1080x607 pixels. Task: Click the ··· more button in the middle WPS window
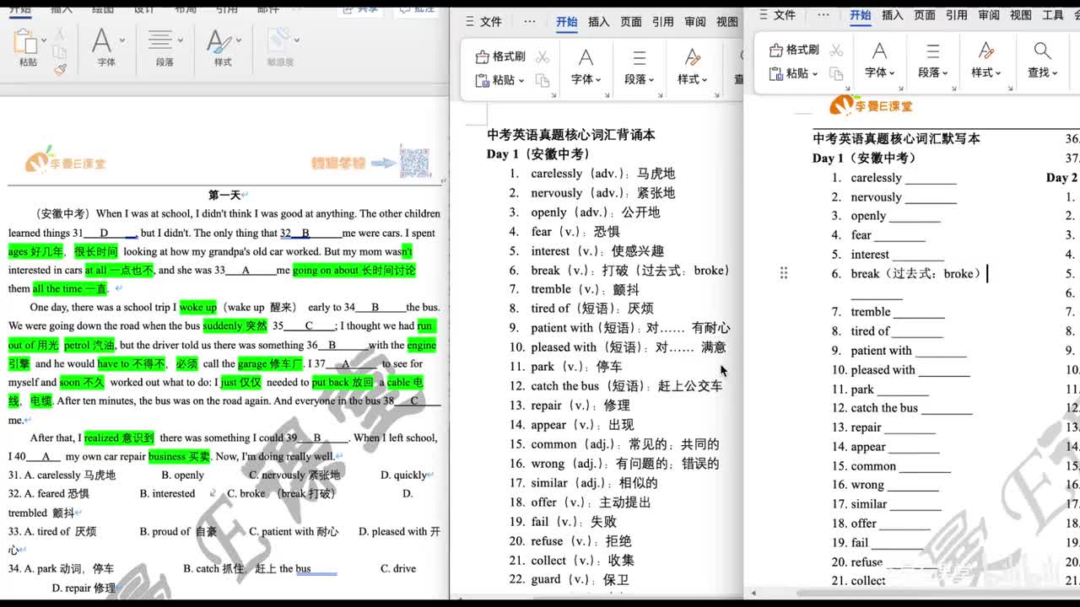[x=529, y=22]
